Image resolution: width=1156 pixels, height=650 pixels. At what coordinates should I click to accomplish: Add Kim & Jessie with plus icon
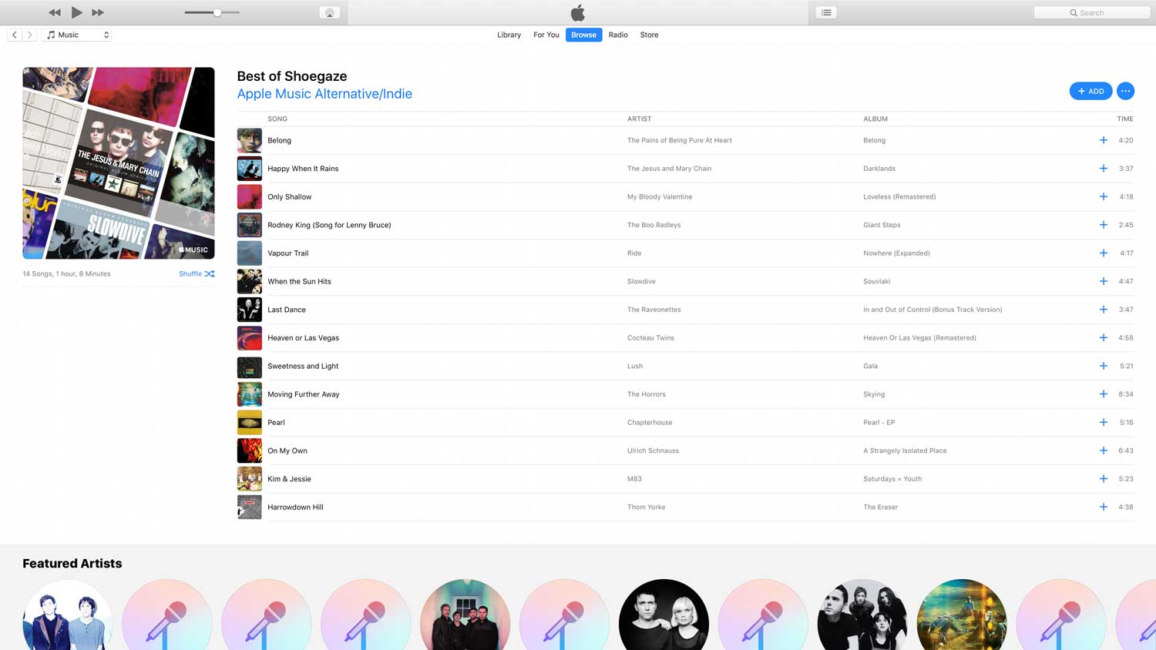(1103, 479)
